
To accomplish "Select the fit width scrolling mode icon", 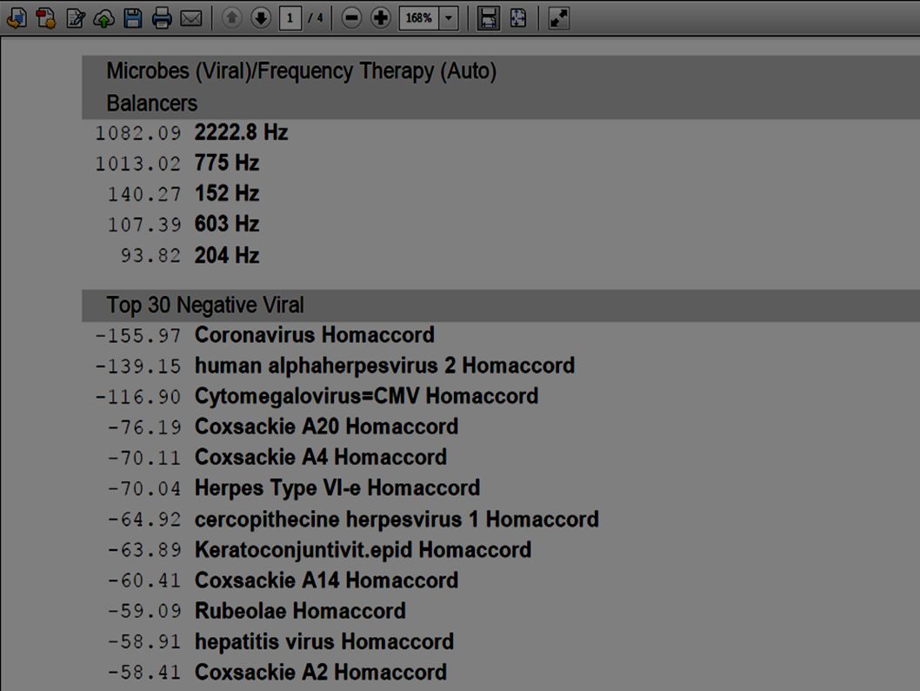I will [x=488, y=18].
